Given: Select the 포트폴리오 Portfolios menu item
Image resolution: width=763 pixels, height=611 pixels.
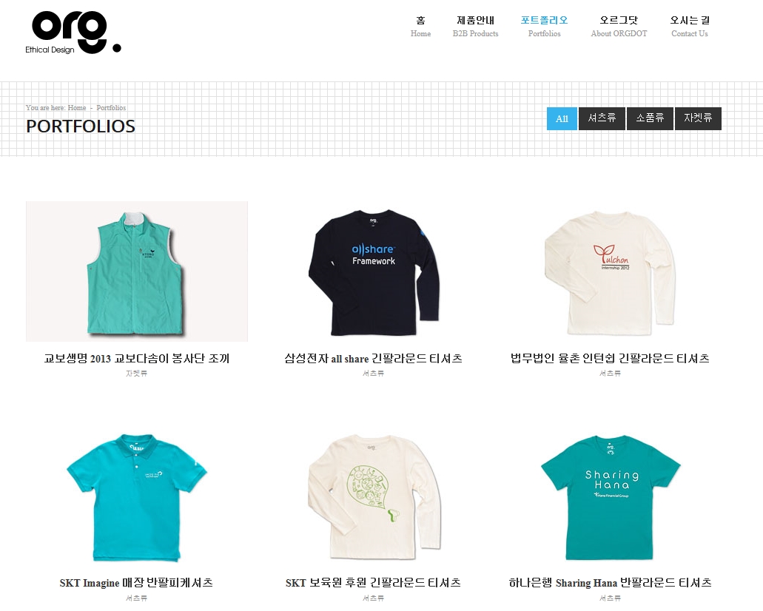Looking at the screenshot, I should (544, 27).
